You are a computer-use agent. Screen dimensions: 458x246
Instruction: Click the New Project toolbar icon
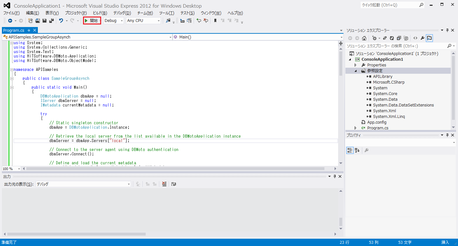coord(31,21)
